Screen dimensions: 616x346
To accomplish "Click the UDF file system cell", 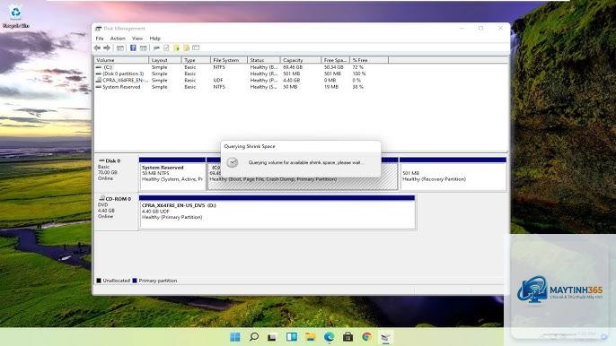I will click(x=218, y=80).
